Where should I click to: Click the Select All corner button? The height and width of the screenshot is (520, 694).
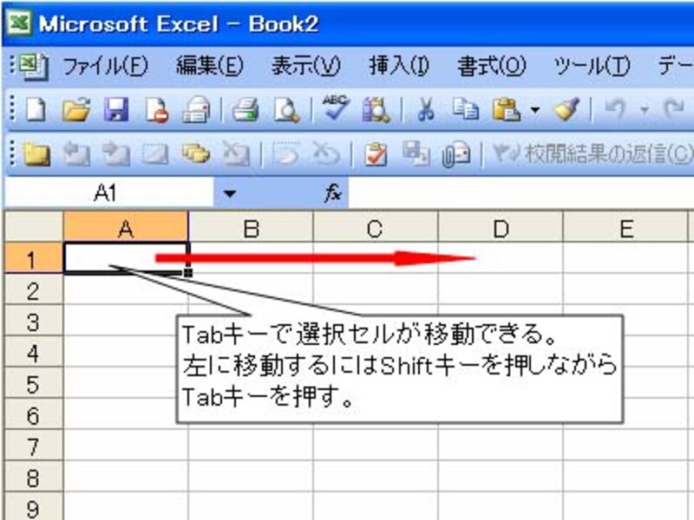(x=34, y=227)
